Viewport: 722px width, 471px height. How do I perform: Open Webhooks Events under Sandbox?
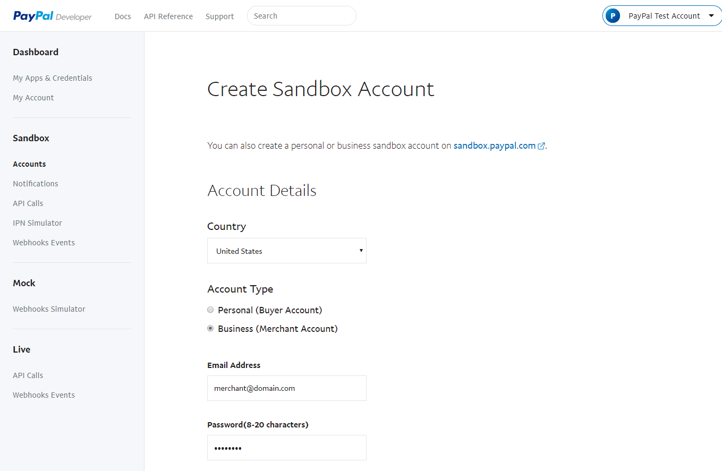click(x=44, y=243)
